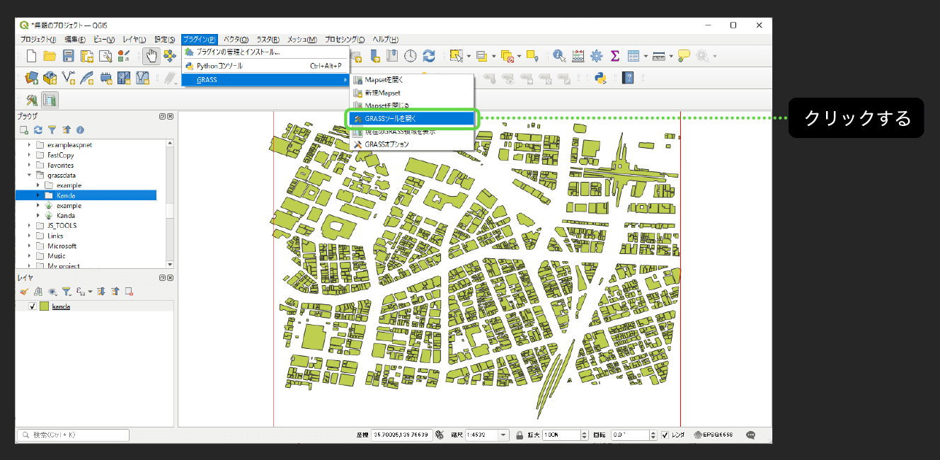This screenshot has width=940, height=460.
Task: Click Layers panel Open Layer Styling icon
Action: pyautogui.click(x=24, y=292)
